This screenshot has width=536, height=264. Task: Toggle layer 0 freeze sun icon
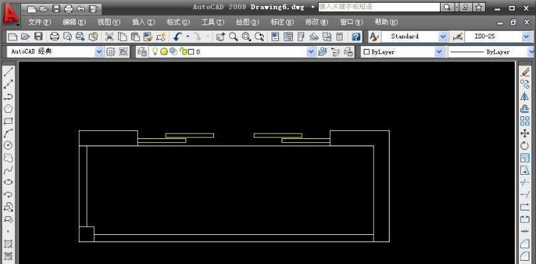point(164,52)
